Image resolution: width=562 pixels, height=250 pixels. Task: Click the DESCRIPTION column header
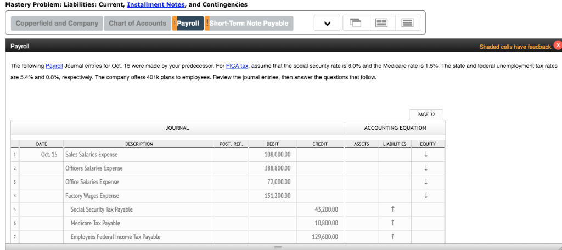click(x=139, y=144)
